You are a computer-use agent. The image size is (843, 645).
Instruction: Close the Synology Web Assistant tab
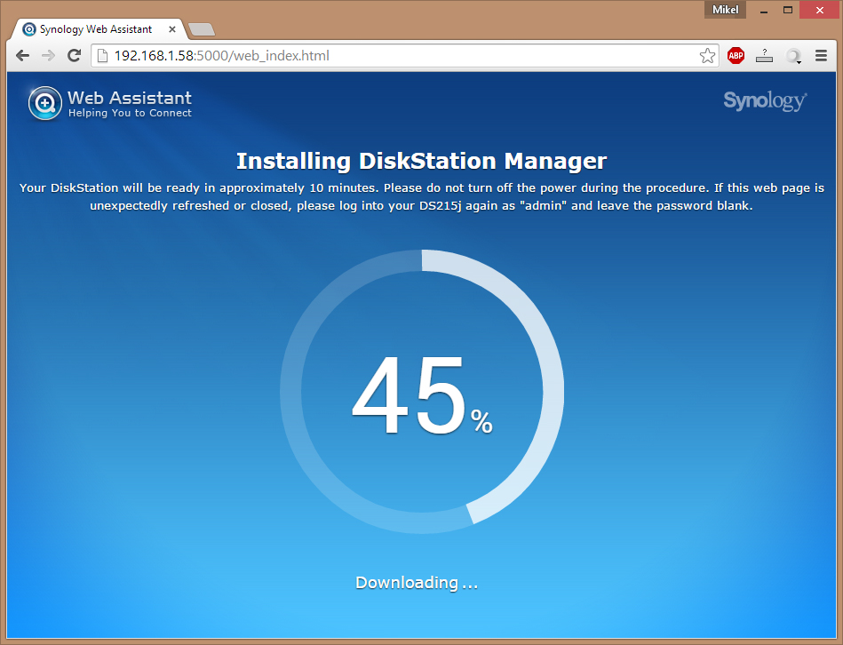tap(172, 29)
